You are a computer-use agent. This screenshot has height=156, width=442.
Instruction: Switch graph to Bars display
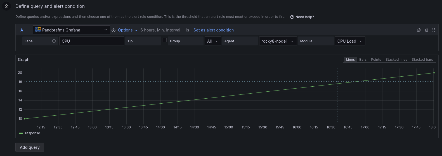(363, 60)
